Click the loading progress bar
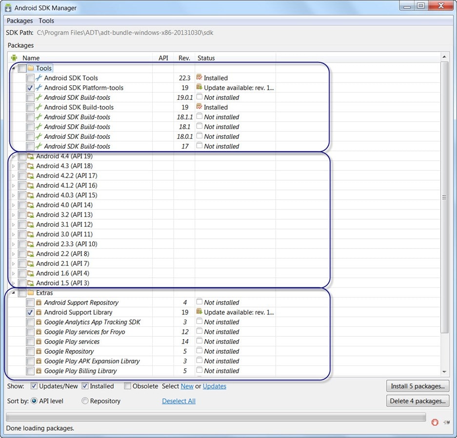This screenshot has width=457, height=438. coord(216,417)
